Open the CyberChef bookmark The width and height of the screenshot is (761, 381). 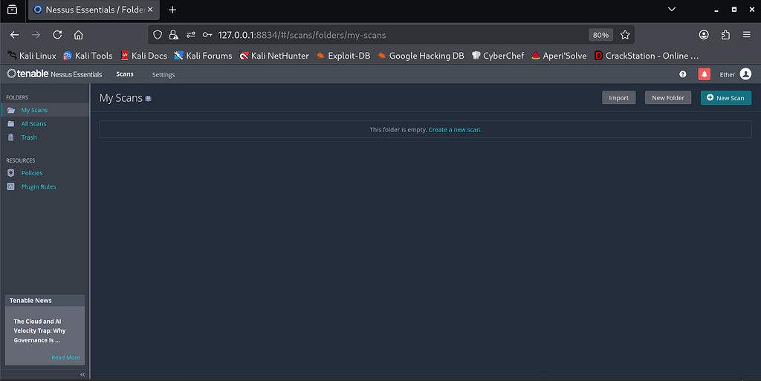498,56
